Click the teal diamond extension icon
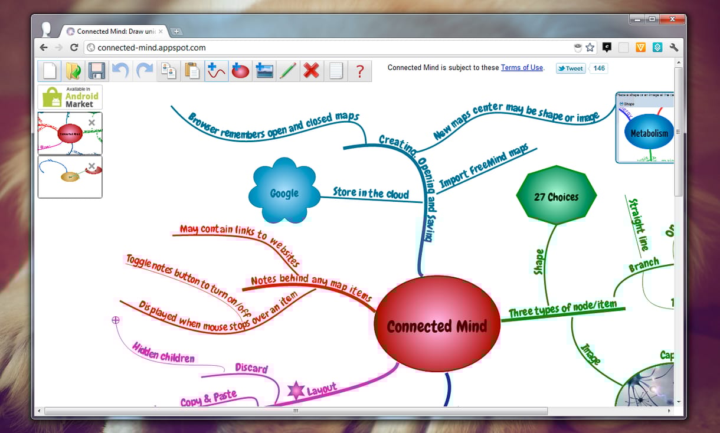This screenshot has width=720, height=433. point(657,48)
